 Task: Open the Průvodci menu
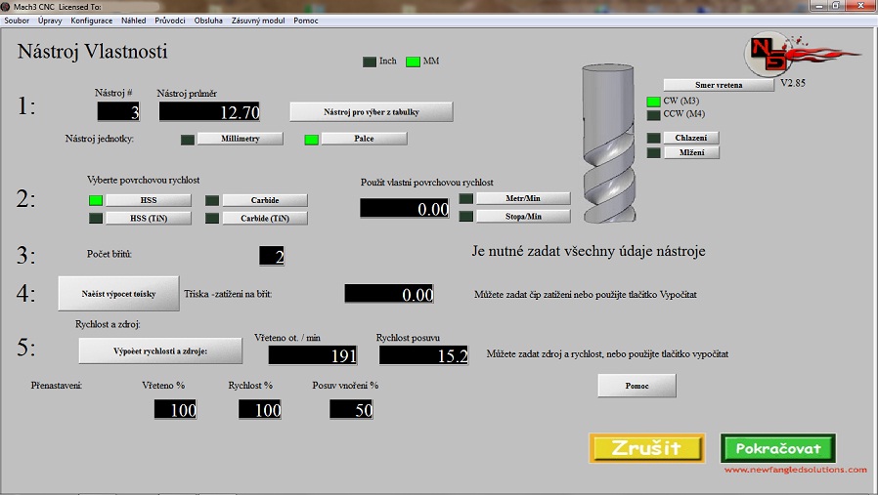[171, 21]
